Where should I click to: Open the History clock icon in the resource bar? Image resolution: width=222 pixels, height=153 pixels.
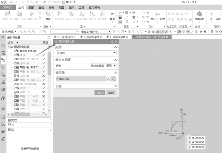3,117
